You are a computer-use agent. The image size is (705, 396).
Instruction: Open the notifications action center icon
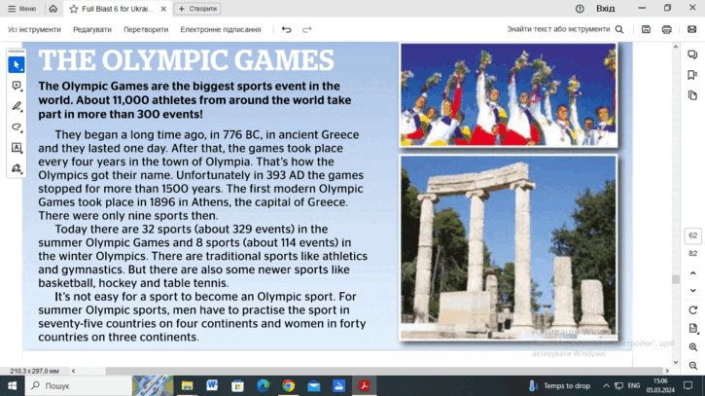tap(687, 385)
